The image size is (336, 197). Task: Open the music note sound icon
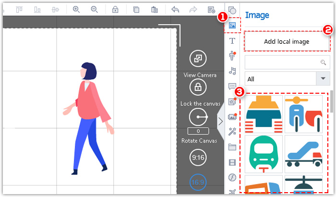(232, 71)
